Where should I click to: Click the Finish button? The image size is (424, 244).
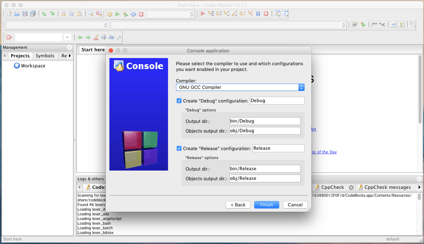(266, 205)
